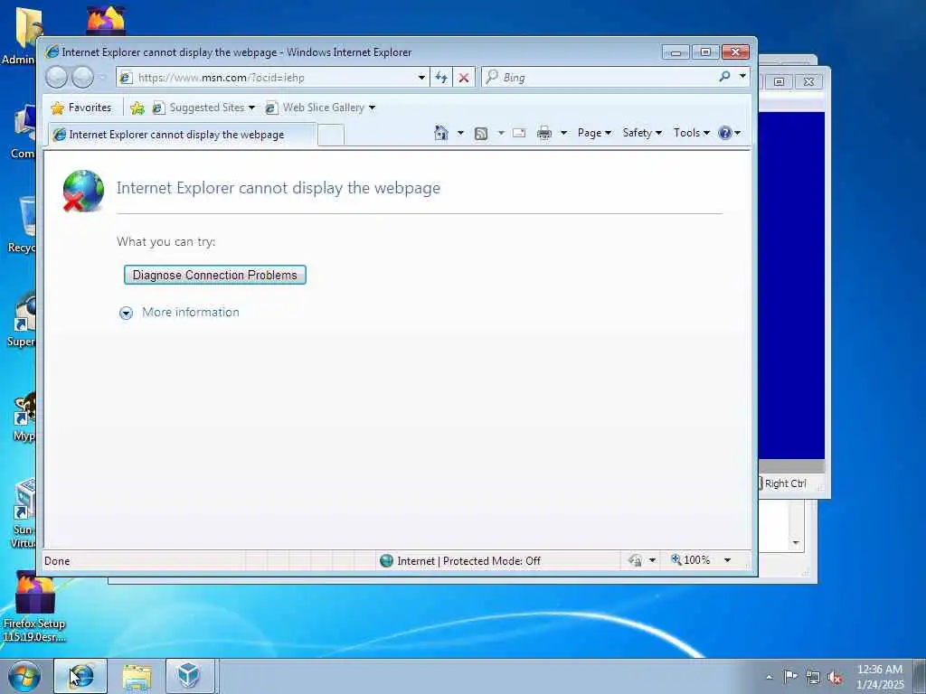
Task: Open the zoom level dropdown arrow
Action: coord(728,560)
